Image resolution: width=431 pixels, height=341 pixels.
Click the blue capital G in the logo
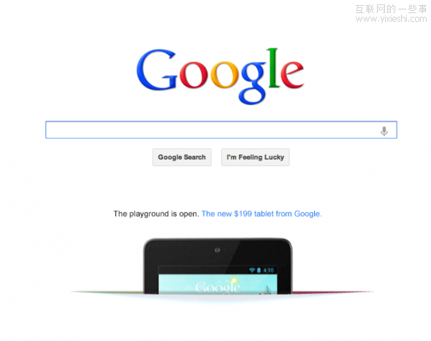(x=156, y=70)
